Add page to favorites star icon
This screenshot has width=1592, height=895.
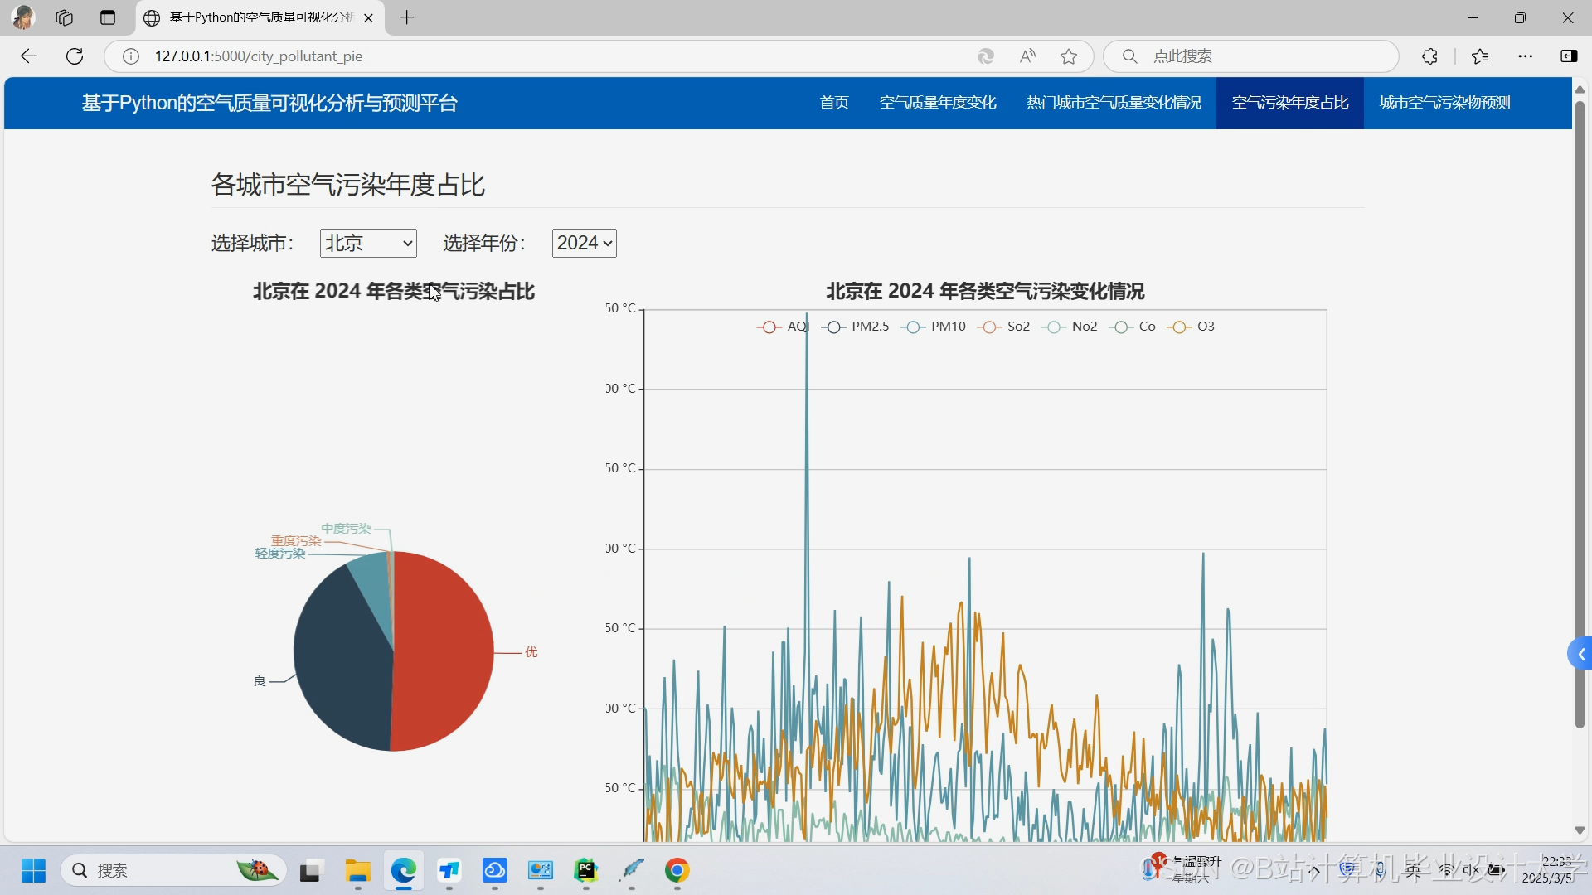pos(1069,56)
